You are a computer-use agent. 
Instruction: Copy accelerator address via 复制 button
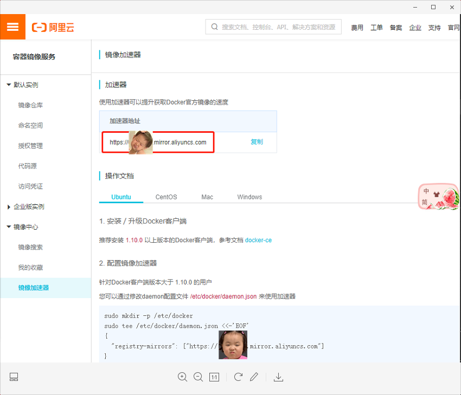tap(258, 142)
